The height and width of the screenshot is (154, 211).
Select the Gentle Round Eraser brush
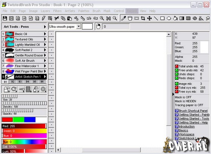tap(24, 55)
